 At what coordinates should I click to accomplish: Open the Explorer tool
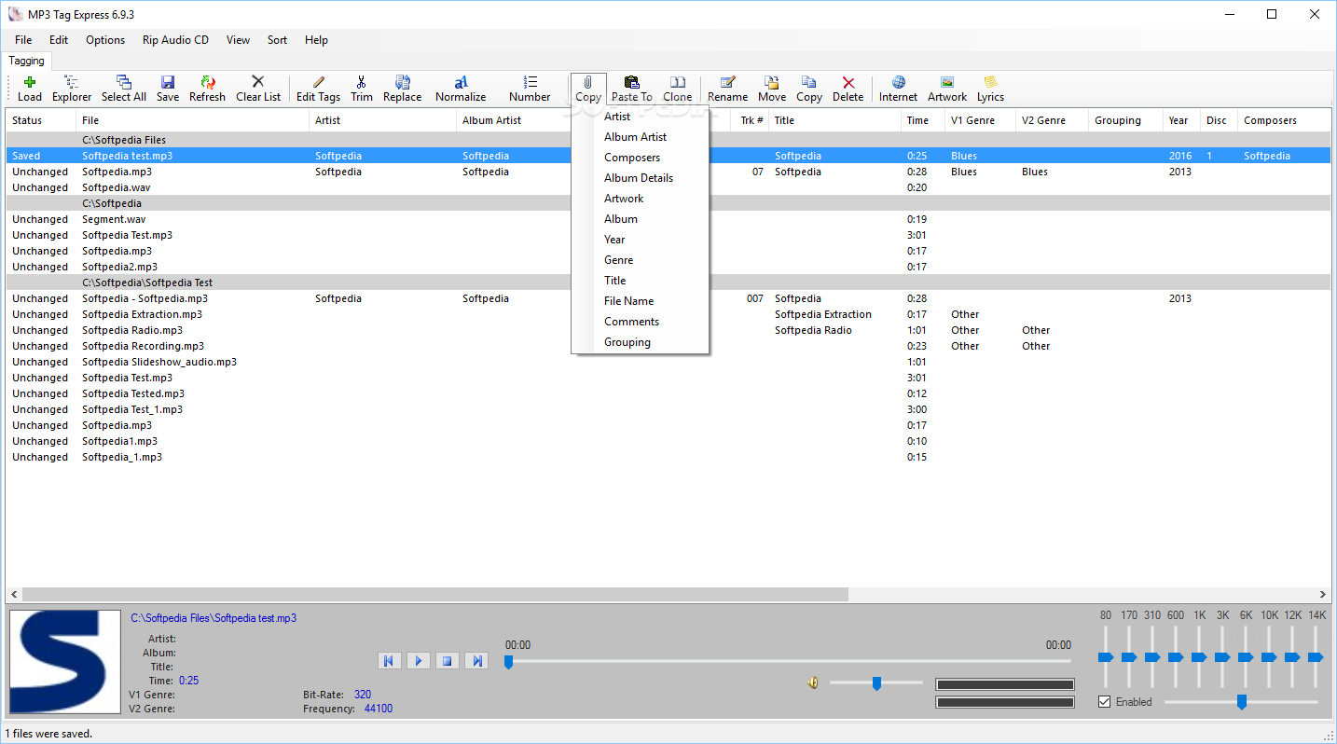point(72,90)
